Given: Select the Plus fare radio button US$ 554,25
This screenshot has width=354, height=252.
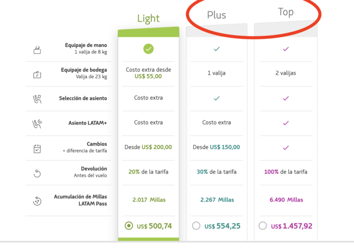Looking at the screenshot, I should (x=196, y=226).
